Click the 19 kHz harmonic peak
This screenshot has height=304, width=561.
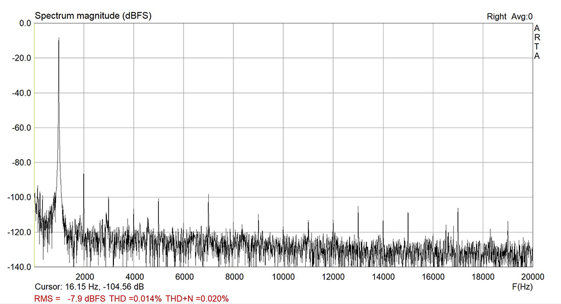click(507, 222)
